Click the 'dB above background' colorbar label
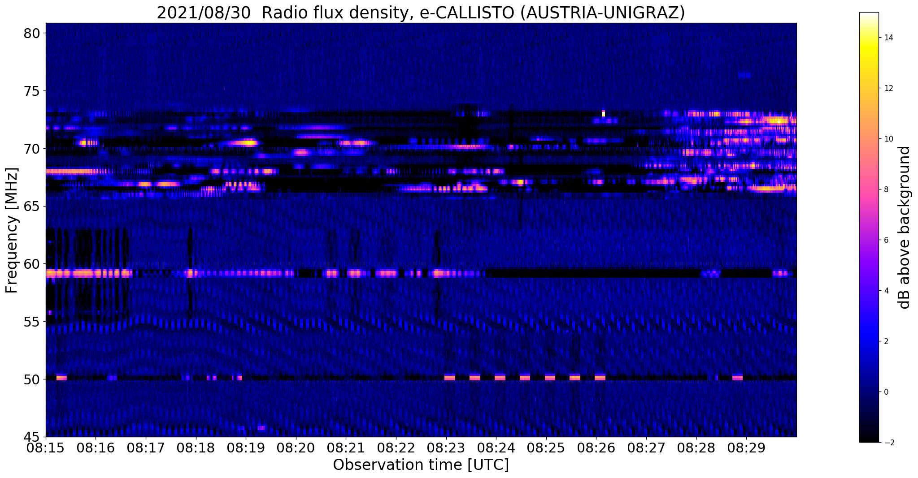 coord(905,228)
